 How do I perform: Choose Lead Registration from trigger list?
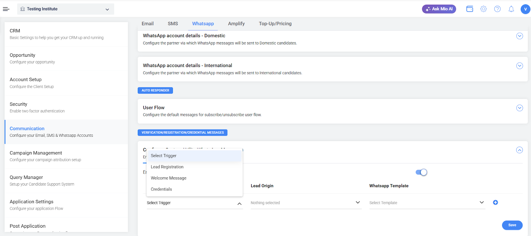[167, 167]
